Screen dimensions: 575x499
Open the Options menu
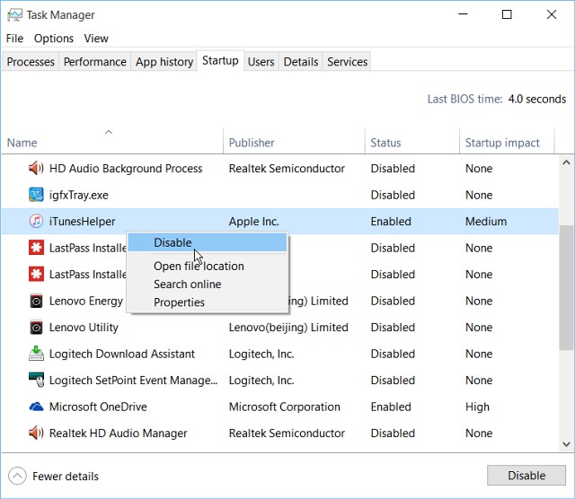coord(54,38)
